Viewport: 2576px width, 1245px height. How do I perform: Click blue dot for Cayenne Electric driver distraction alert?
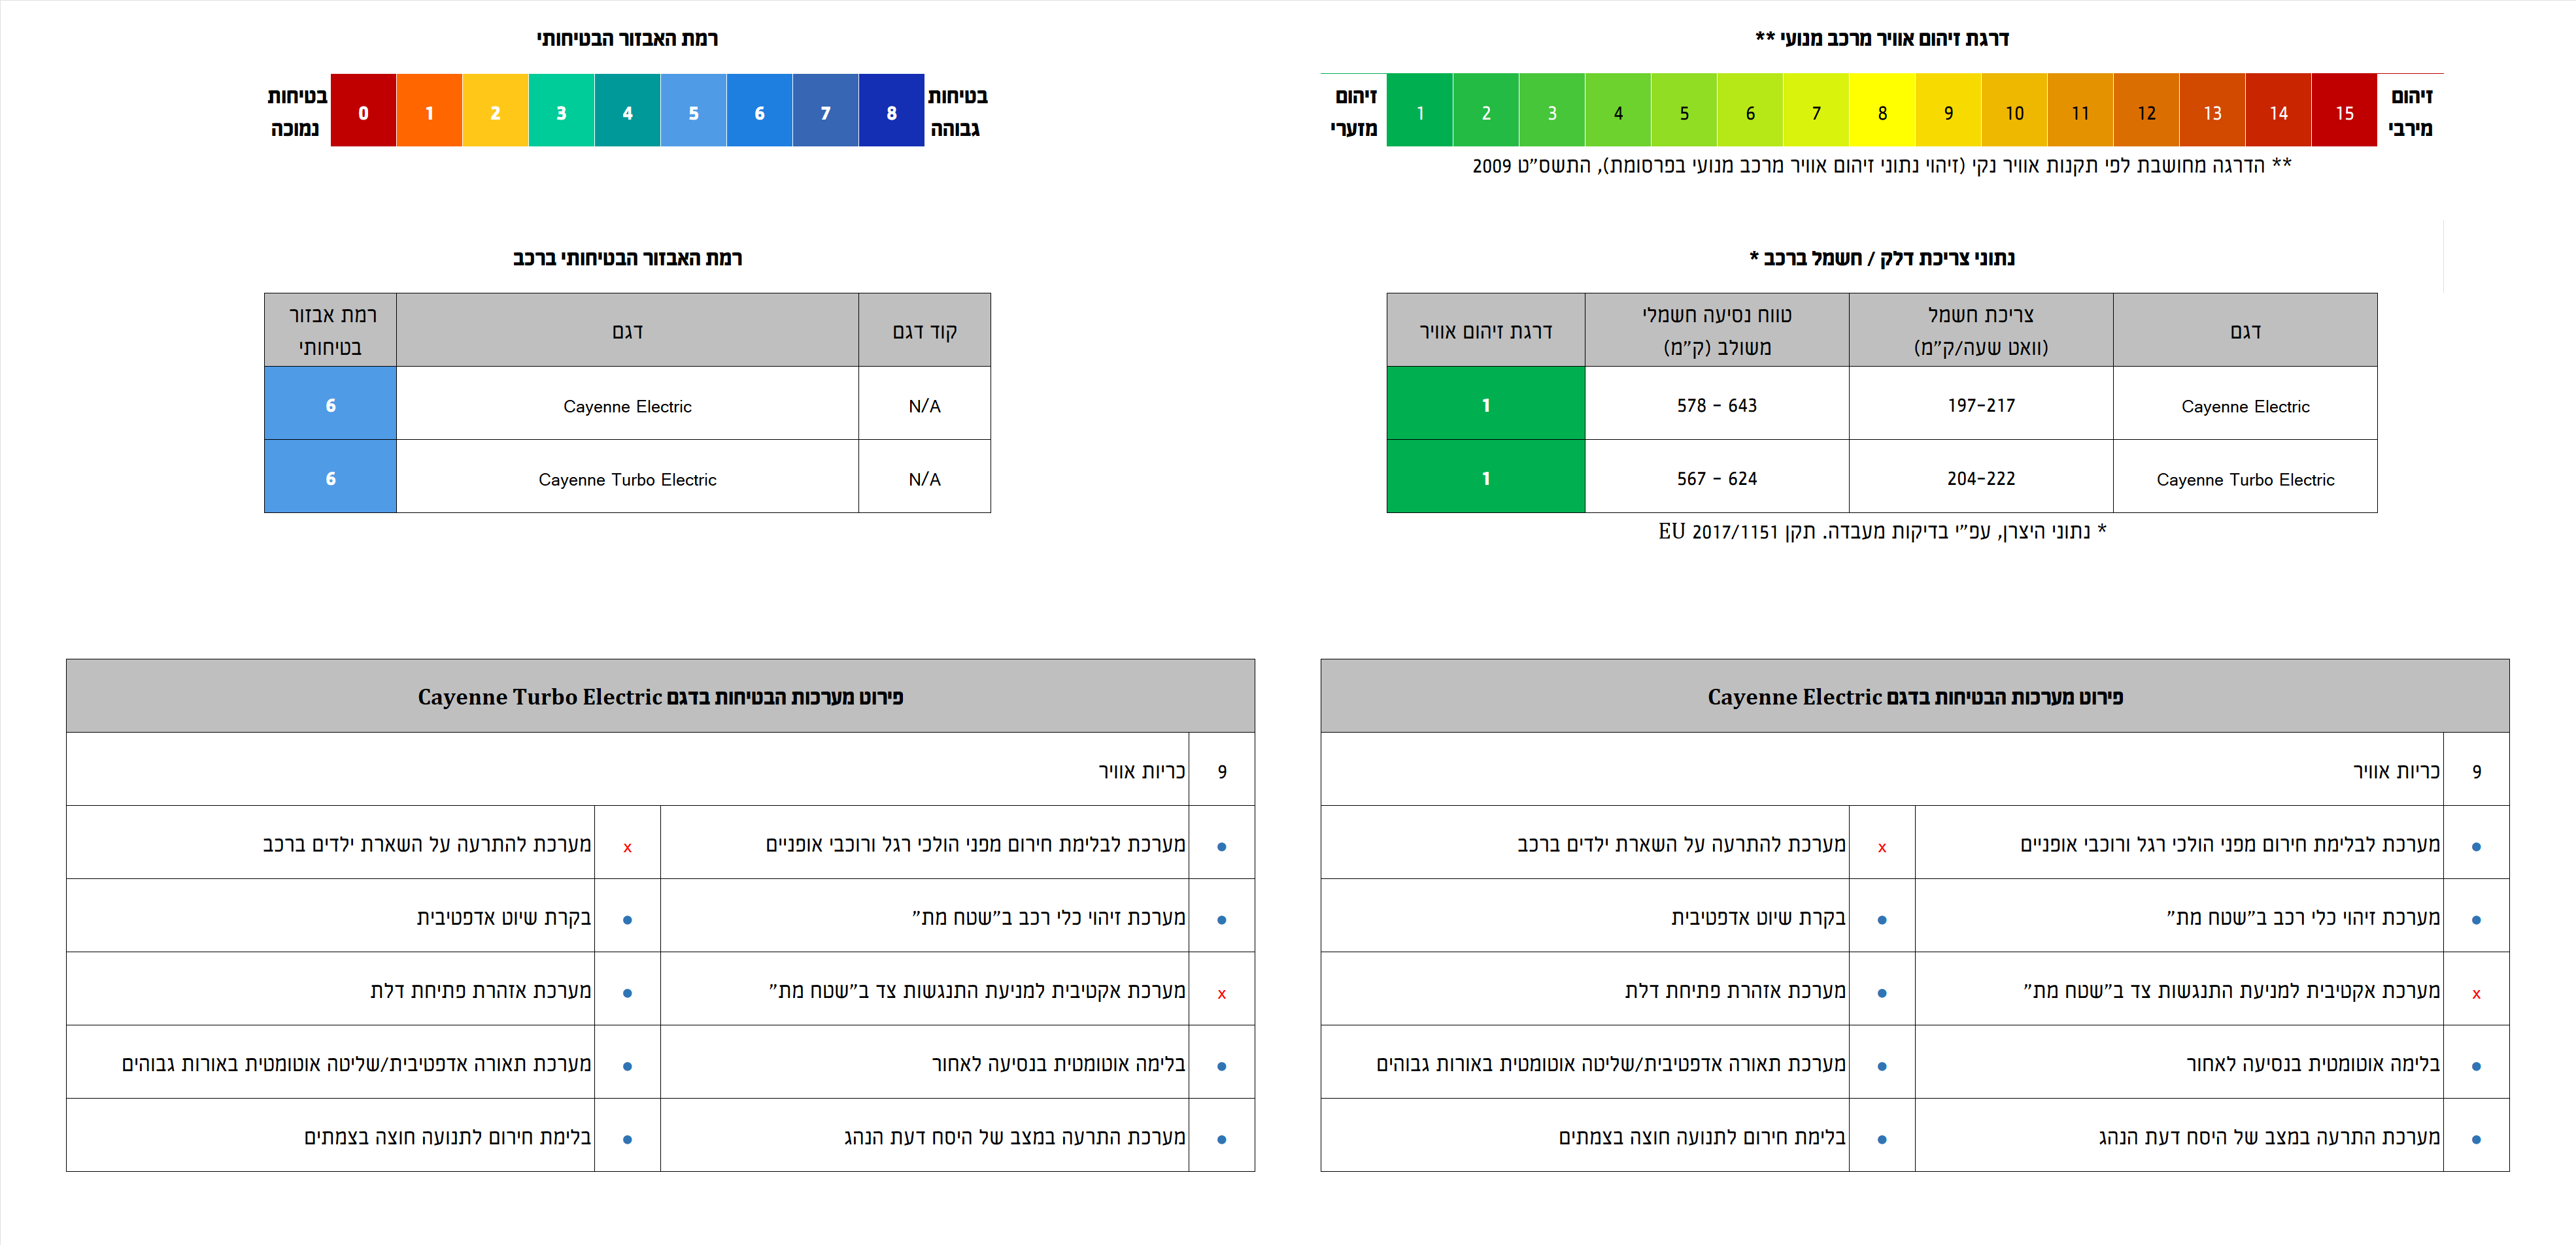2475,1138
